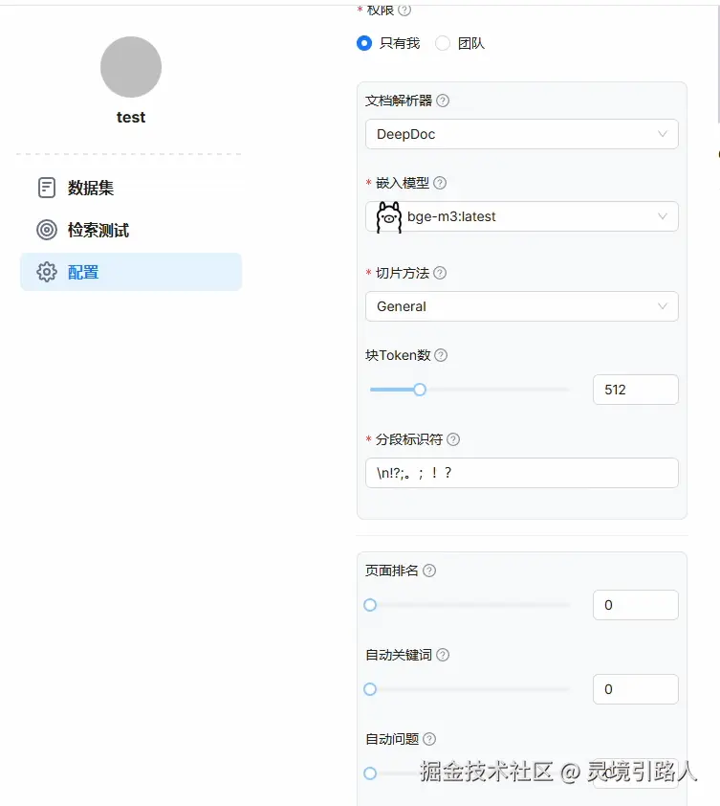The image size is (720, 806).
Task: Click the document icon next to 数据集
Action: click(x=46, y=188)
